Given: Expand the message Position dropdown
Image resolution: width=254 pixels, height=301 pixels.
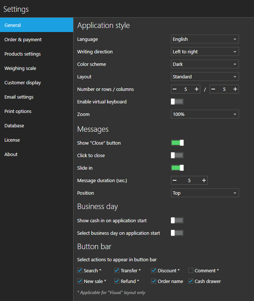Looking at the screenshot, I should (x=205, y=193).
